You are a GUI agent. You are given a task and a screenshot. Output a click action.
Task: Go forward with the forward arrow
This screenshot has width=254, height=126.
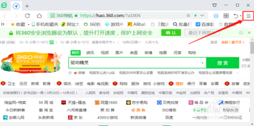16,16
